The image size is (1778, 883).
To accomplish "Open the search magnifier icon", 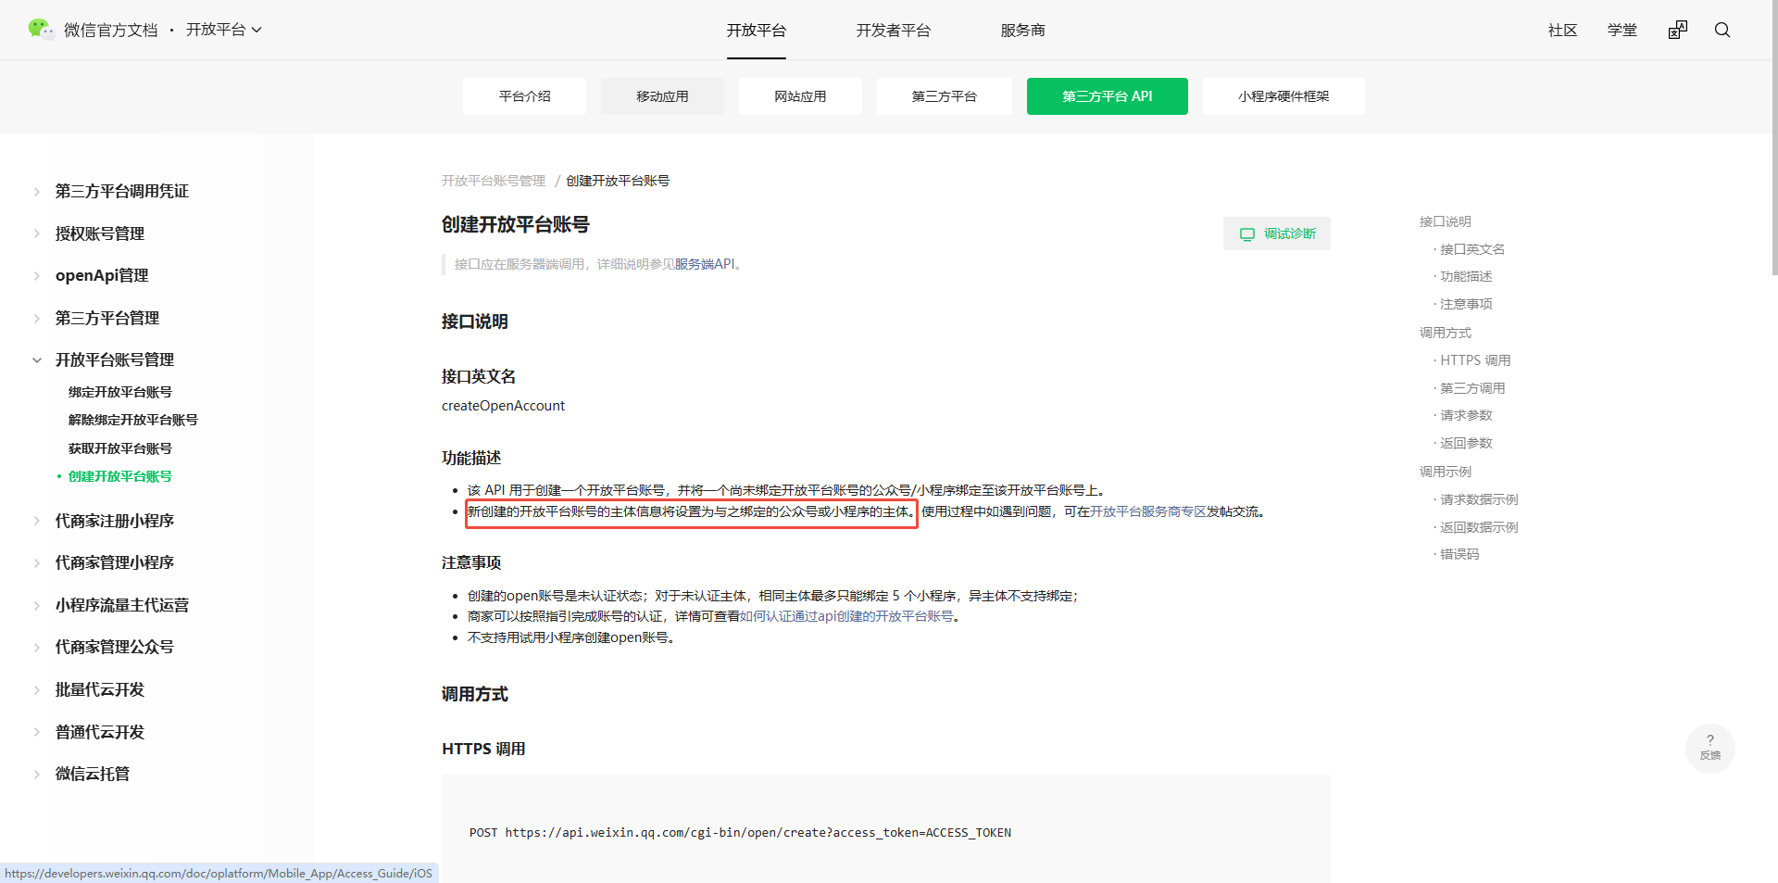I will (x=1722, y=30).
